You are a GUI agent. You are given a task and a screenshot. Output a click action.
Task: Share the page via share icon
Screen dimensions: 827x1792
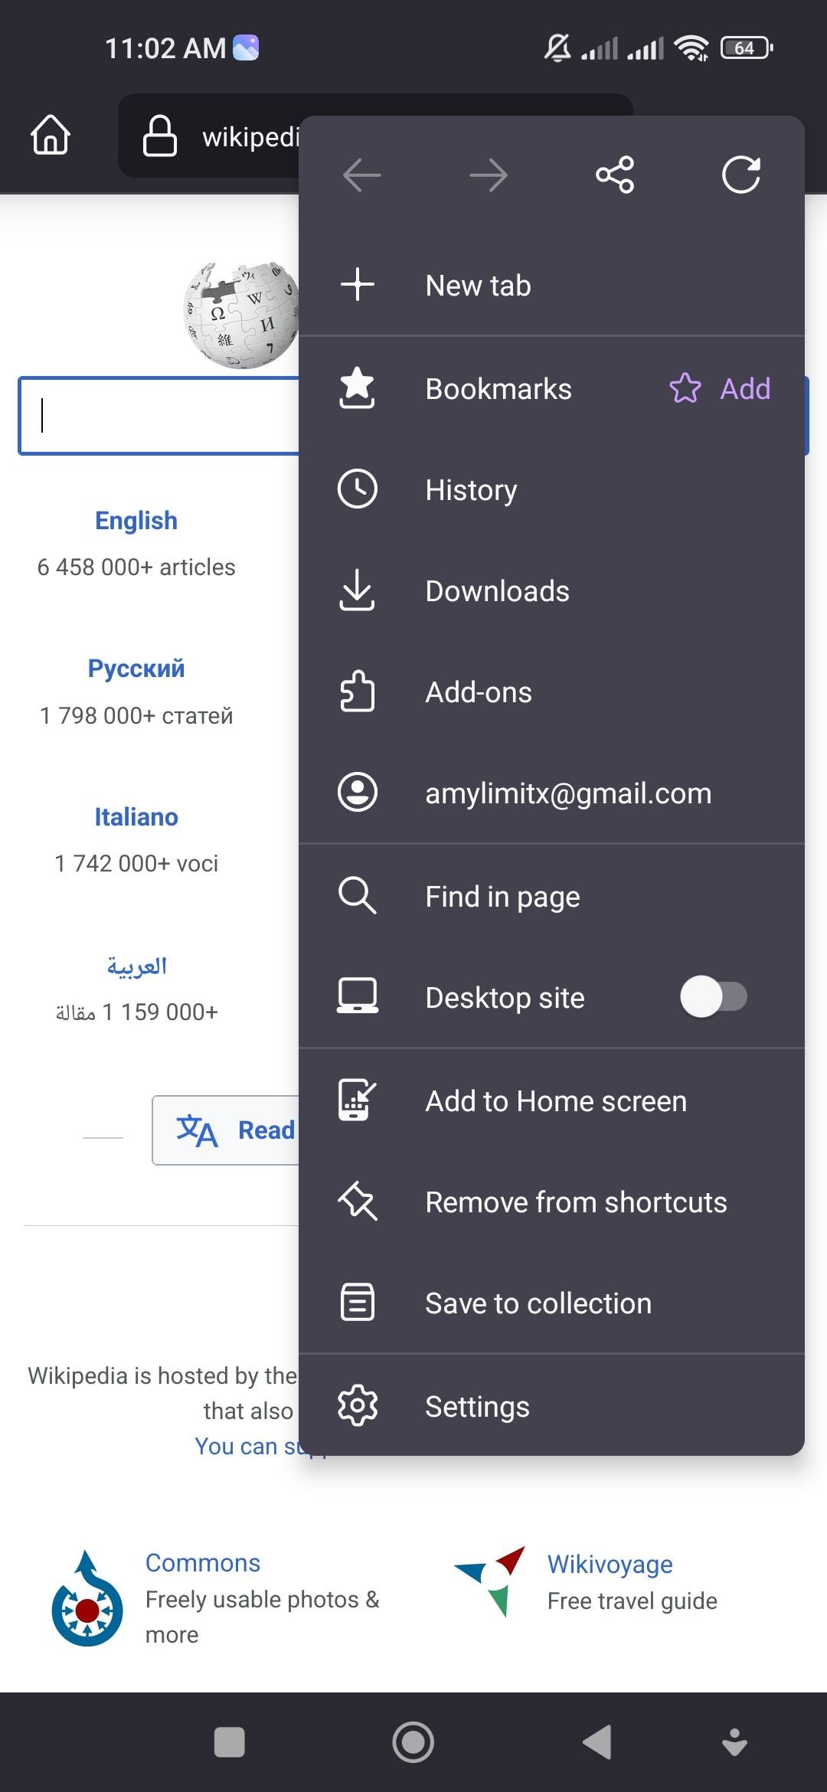pos(615,175)
